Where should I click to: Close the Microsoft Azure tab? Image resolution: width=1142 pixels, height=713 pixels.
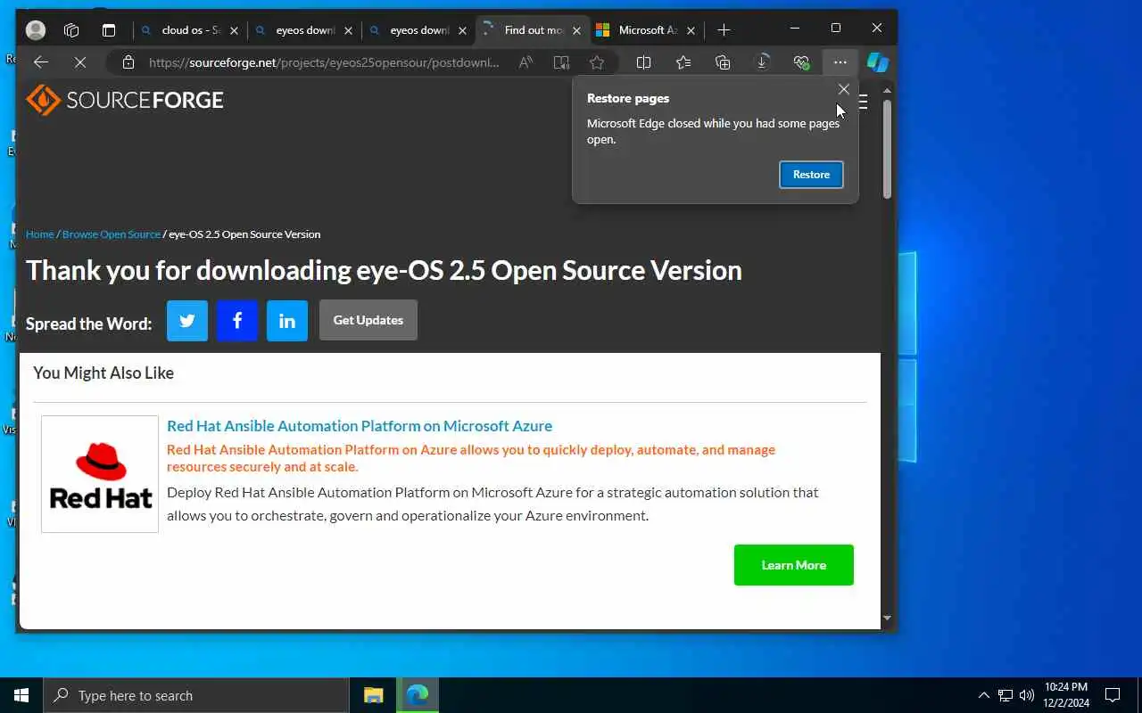click(x=691, y=30)
